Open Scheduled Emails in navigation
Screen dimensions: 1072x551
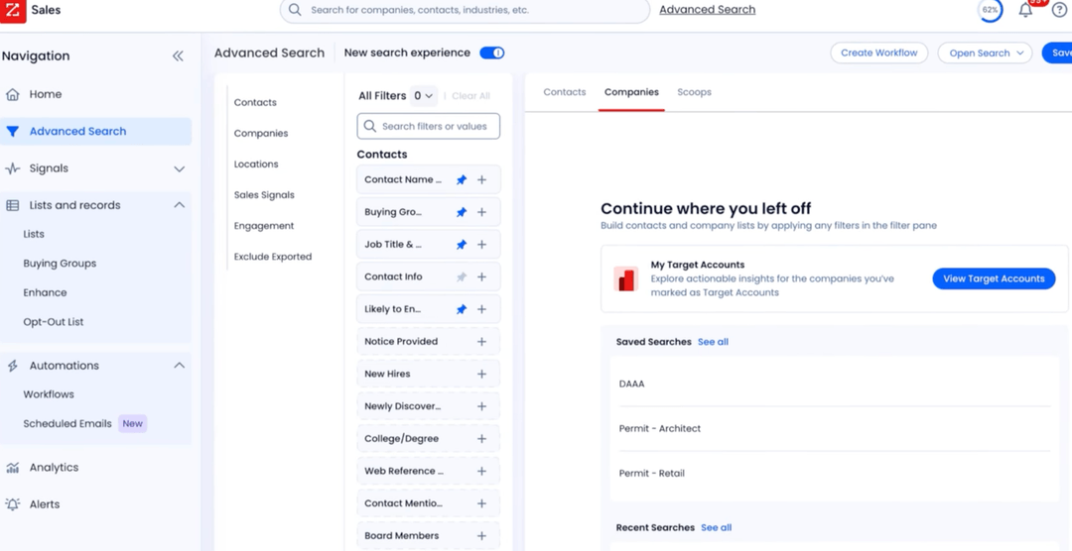pos(67,423)
